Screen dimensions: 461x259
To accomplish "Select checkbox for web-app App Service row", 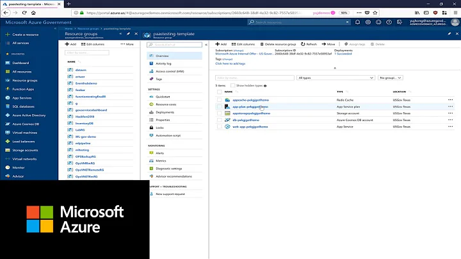I will click(220, 126).
